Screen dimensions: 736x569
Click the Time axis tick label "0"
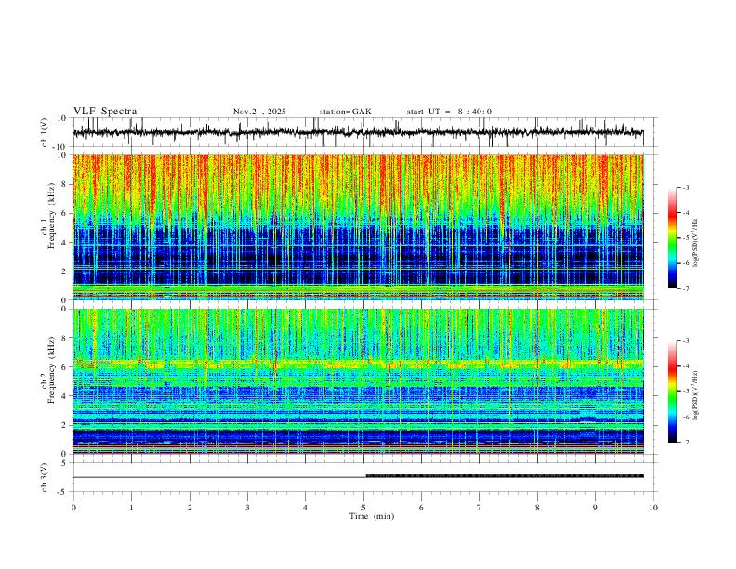click(73, 508)
